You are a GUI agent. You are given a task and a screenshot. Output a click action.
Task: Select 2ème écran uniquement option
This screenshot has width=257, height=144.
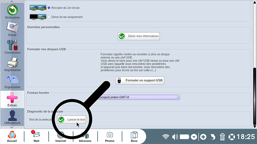tap(49, 17)
